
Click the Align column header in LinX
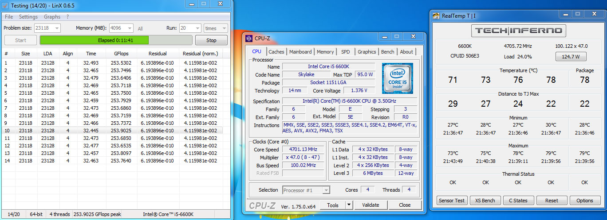pos(67,54)
